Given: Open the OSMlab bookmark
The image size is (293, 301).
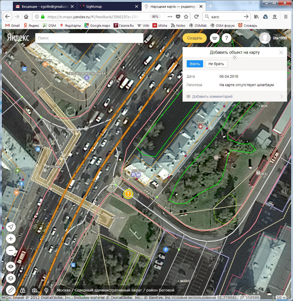Looking at the screenshot, I should tap(198, 25).
